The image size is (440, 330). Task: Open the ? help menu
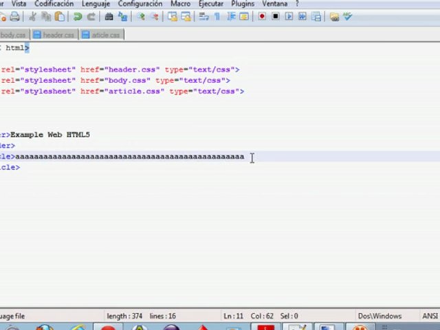(x=297, y=4)
